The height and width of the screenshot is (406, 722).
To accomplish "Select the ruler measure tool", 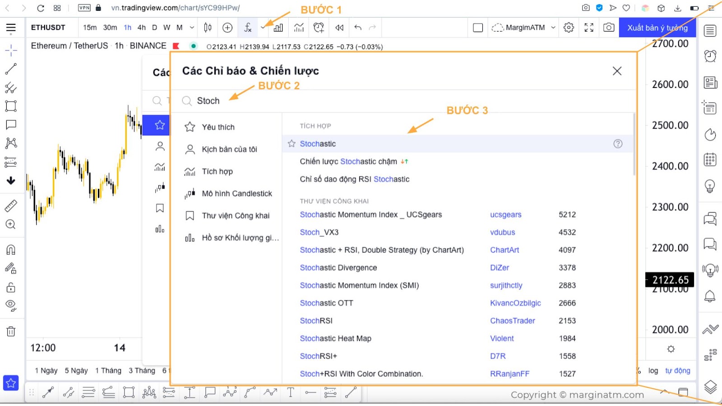I will coord(11,206).
